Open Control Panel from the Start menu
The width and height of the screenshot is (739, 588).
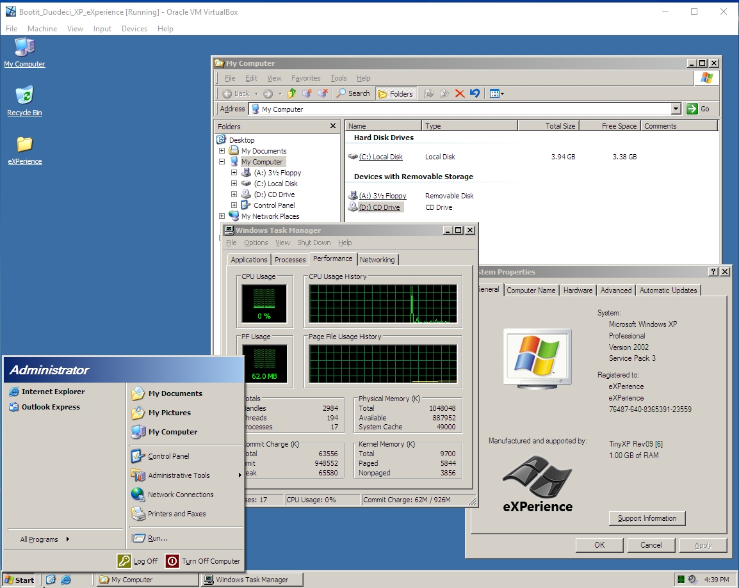click(x=160, y=456)
